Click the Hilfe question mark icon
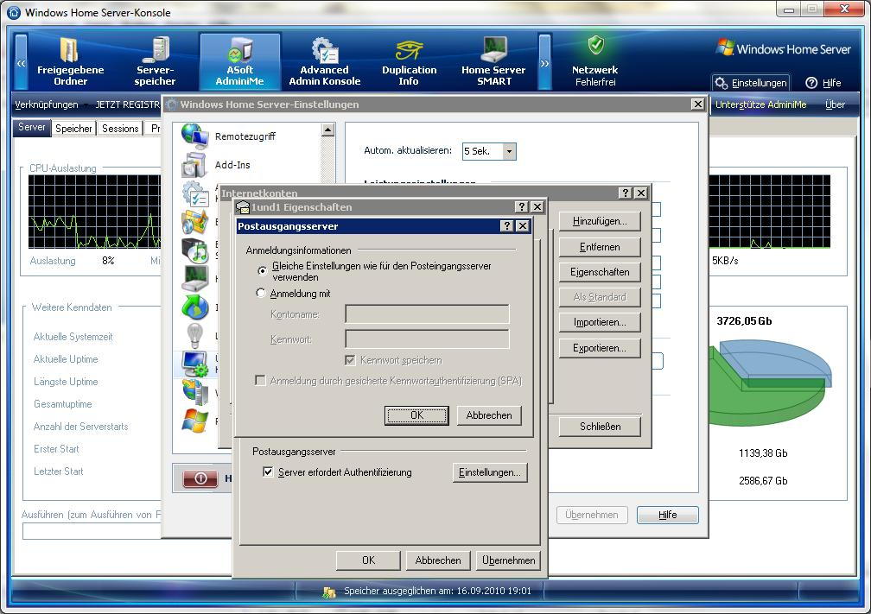 pos(811,83)
